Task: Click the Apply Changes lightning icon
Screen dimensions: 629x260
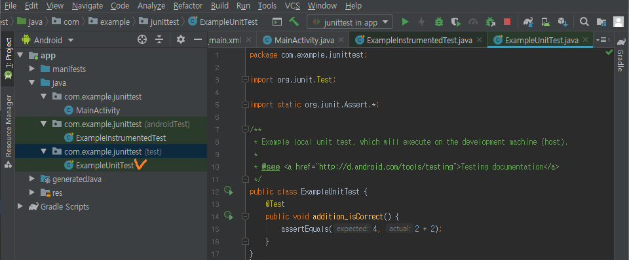Action: [x=421, y=22]
